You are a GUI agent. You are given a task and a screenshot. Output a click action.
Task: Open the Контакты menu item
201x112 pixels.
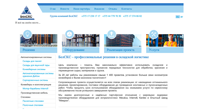(x=127, y=9)
